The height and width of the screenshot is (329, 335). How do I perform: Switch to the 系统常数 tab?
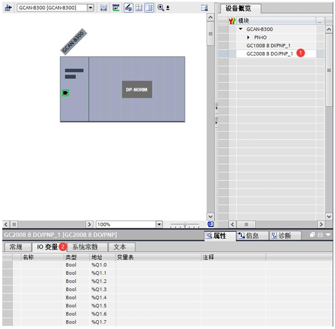click(x=85, y=247)
